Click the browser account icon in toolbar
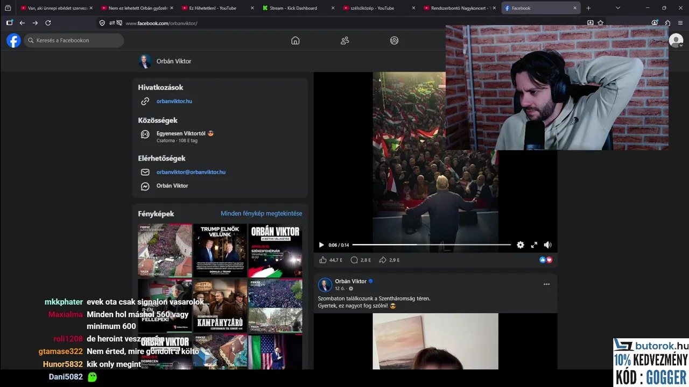This screenshot has width=689, height=387. (x=655, y=23)
